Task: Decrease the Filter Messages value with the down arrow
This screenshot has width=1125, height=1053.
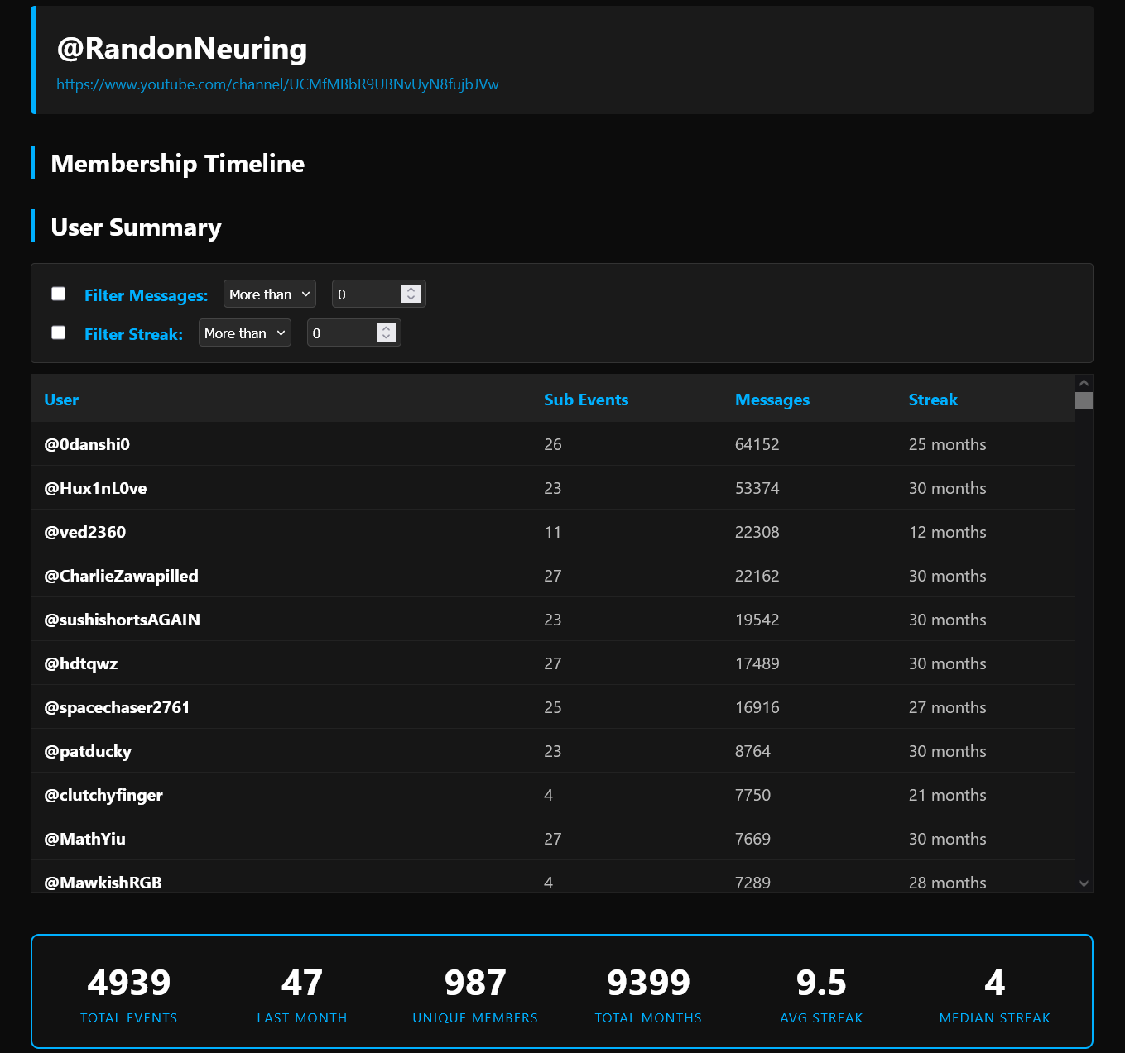Action: coord(411,299)
